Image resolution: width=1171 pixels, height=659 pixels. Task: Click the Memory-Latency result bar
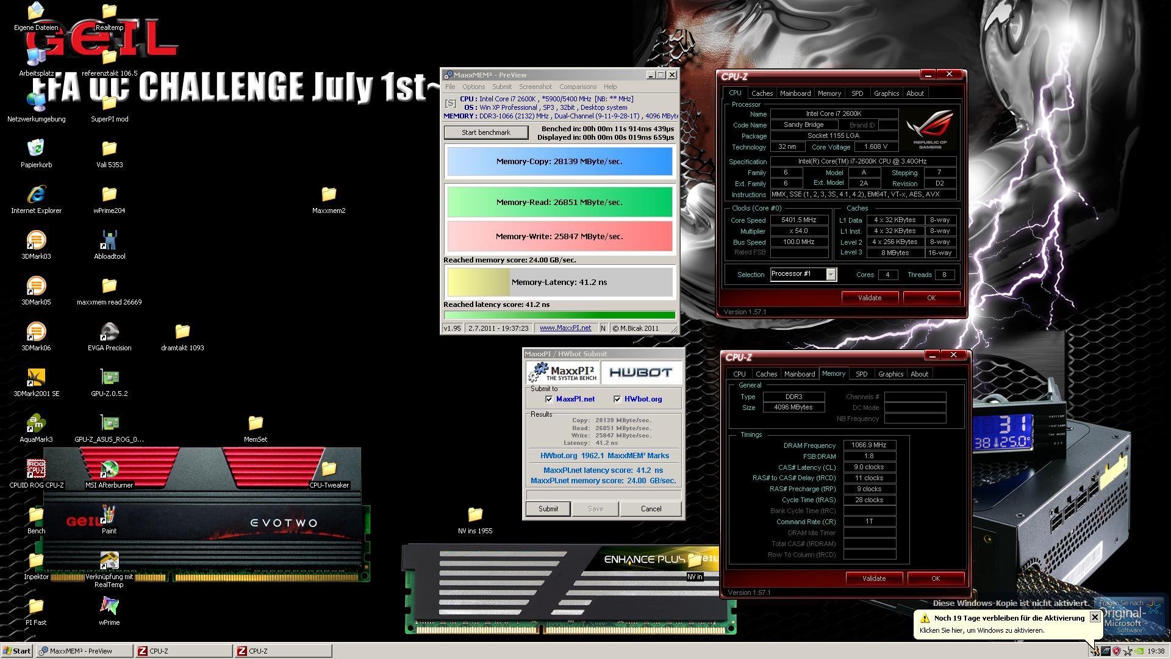(x=560, y=283)
